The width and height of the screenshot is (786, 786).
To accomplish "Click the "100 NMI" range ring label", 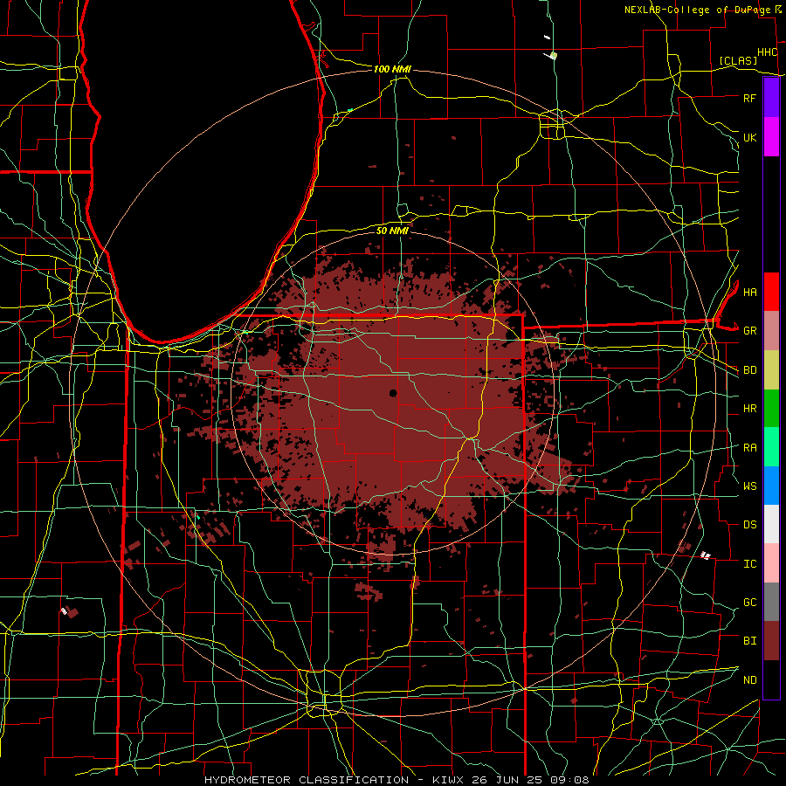I will [x=392, y=69].
